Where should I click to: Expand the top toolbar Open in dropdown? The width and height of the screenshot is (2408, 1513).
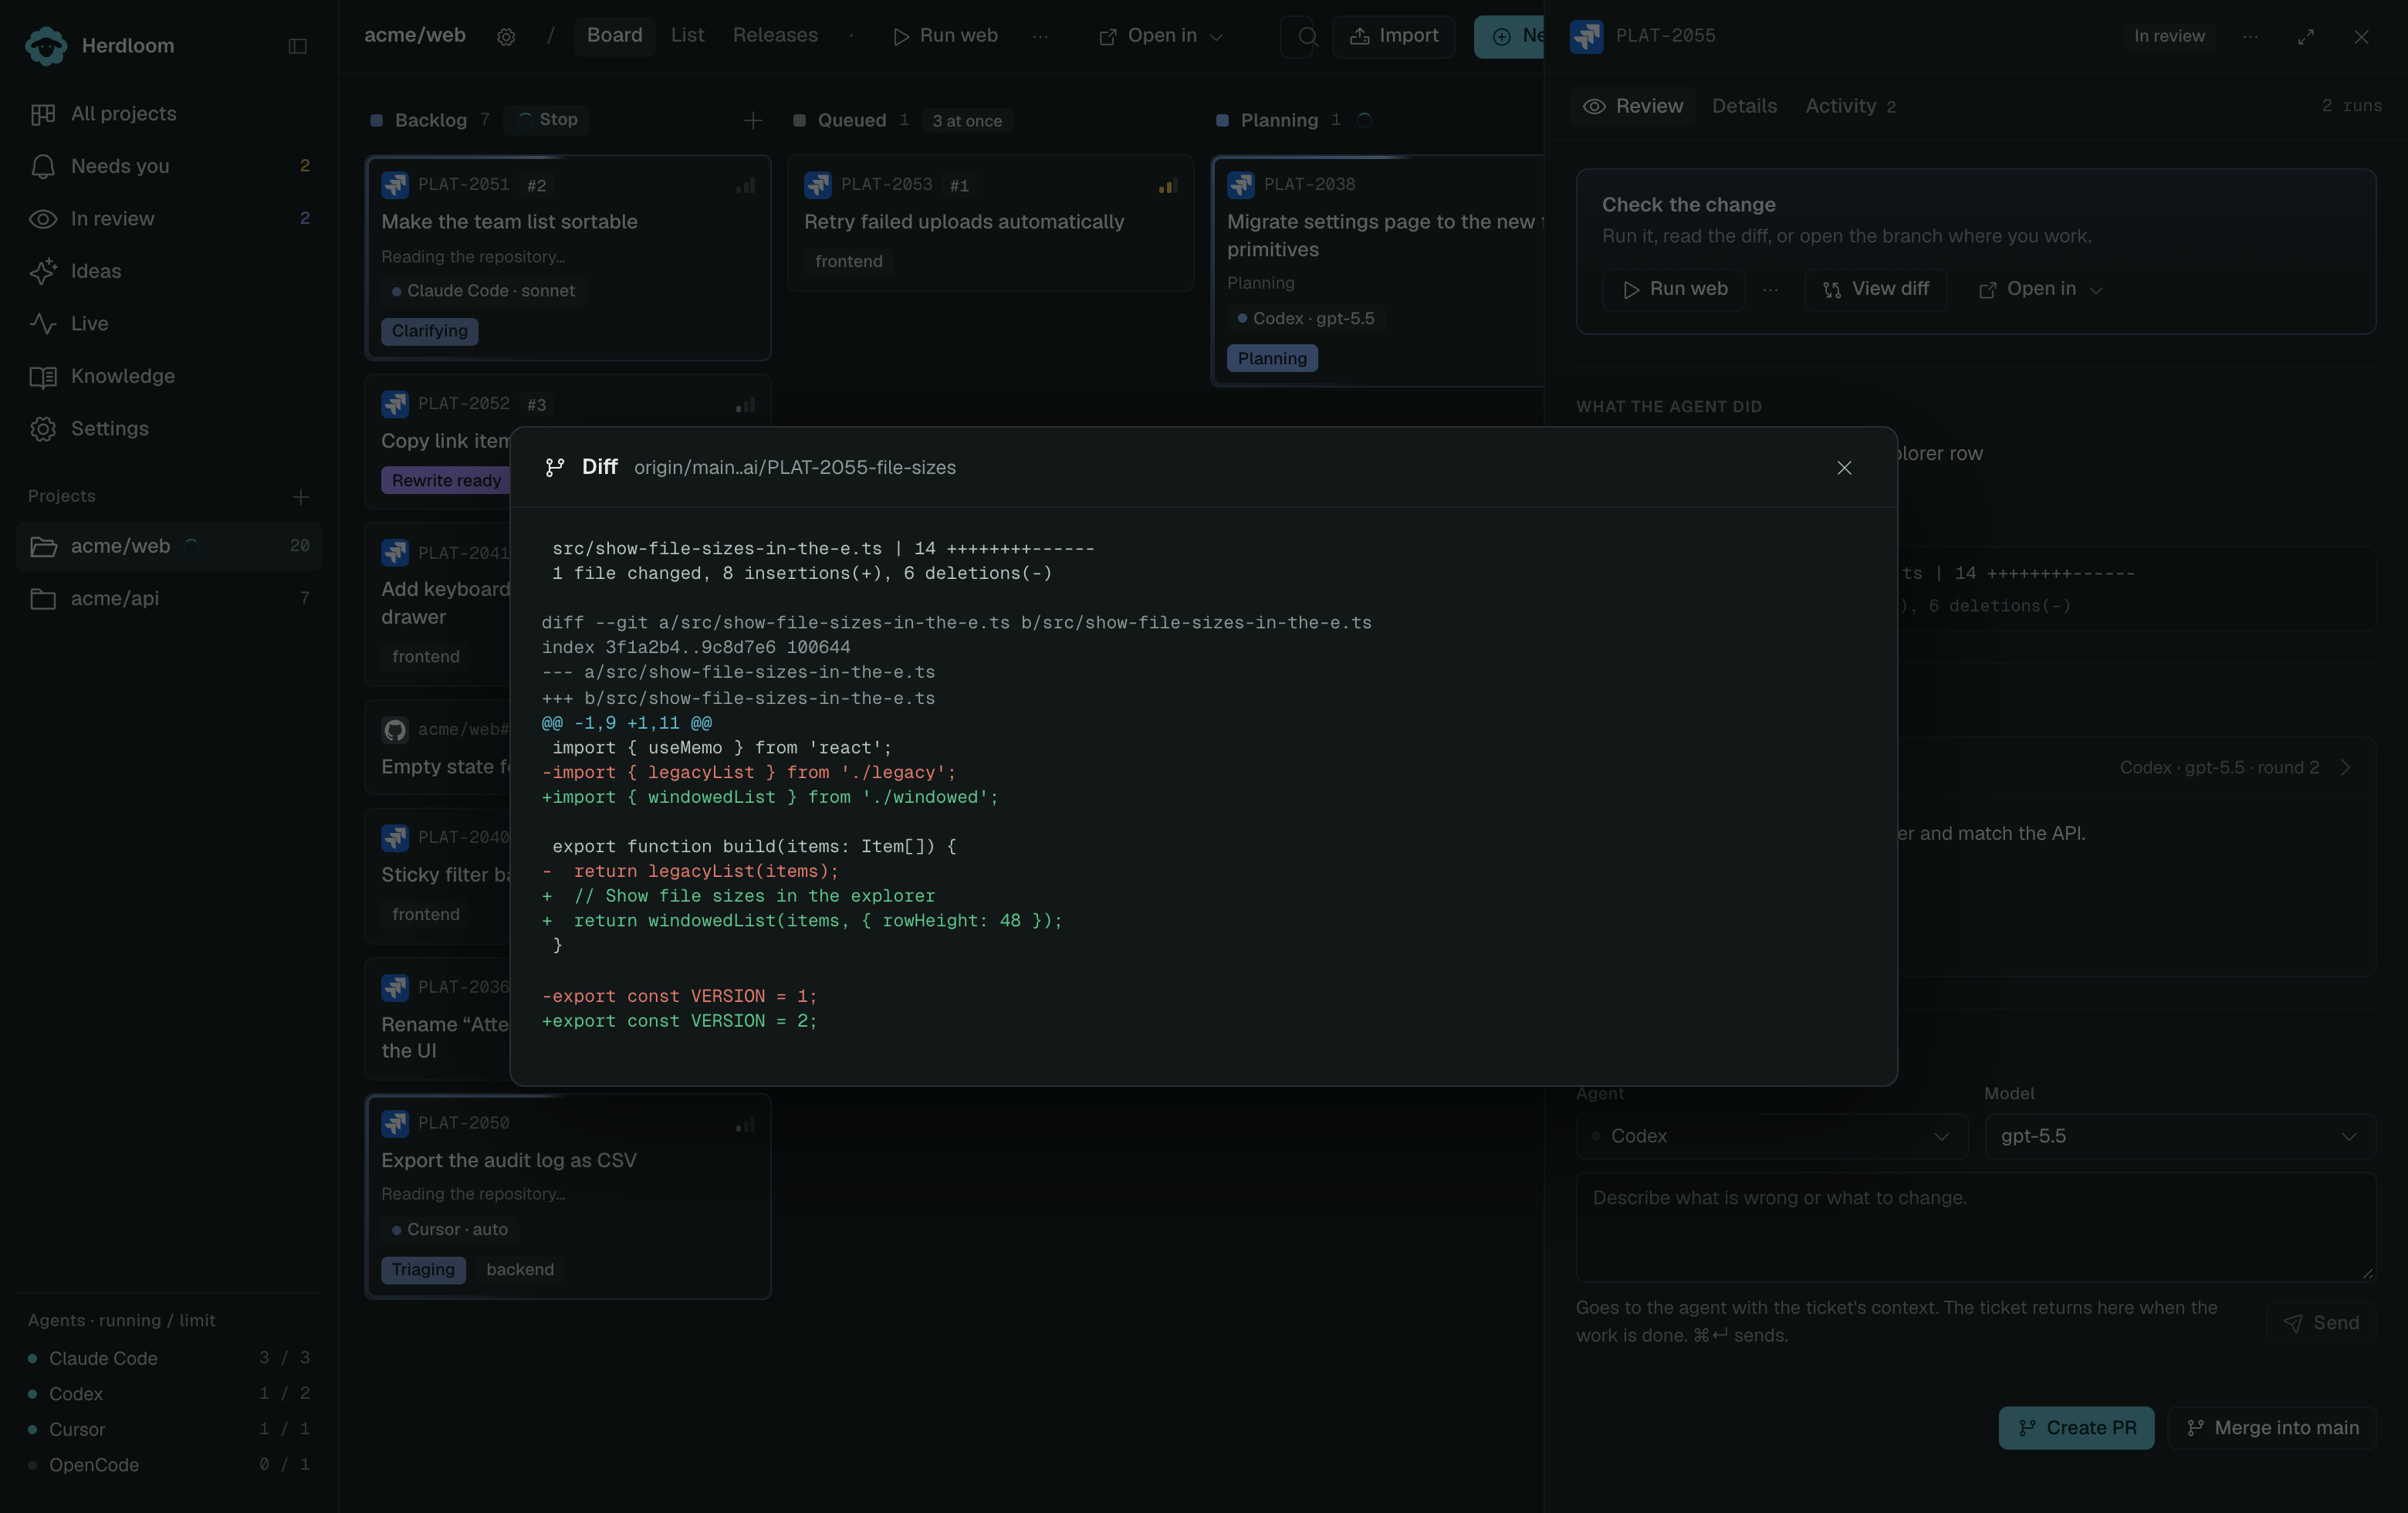click(x=1161, y=36)
